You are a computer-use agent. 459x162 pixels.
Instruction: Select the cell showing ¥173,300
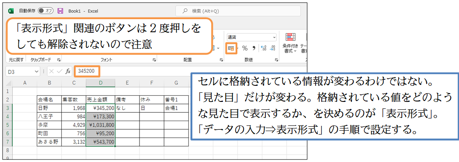(x=101, y=116)
